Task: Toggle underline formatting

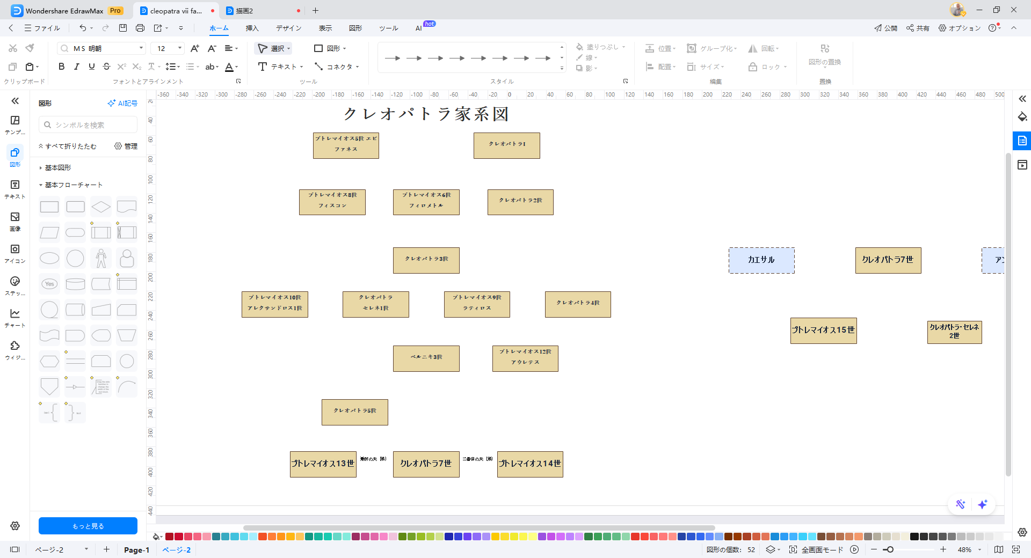Action: [91, 67]
